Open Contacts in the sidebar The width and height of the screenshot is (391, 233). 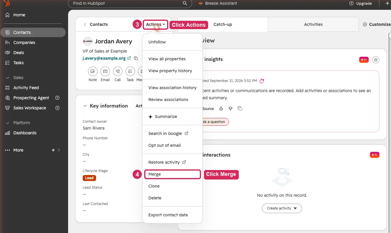tap(33, 32)
